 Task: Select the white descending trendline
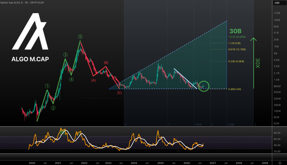pyautogui.click(x=185, y=78)
